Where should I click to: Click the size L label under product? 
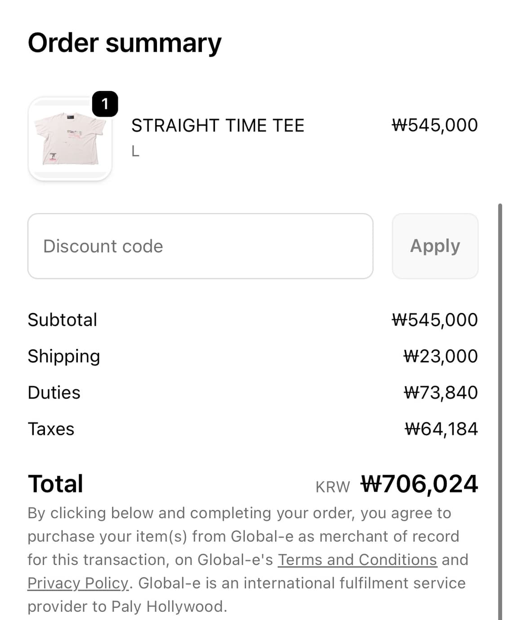(135, 152)
